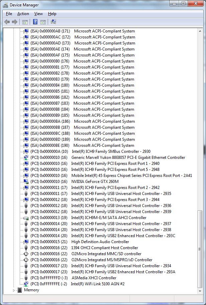Image resolution: width=206 pixels, height=305 pixels.
Task: Click the Back arrow toolbar icon
Action: pyautogui.click(x=7, y=22)
